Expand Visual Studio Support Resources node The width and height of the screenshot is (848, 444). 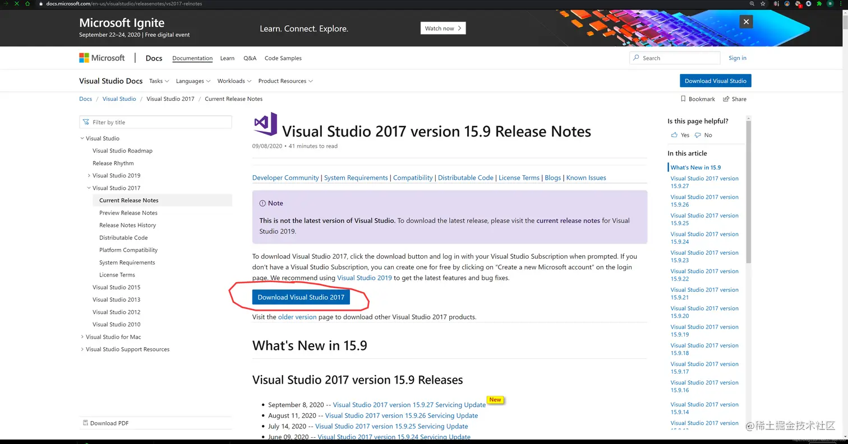pyautogui.click(x=82, y=349)
